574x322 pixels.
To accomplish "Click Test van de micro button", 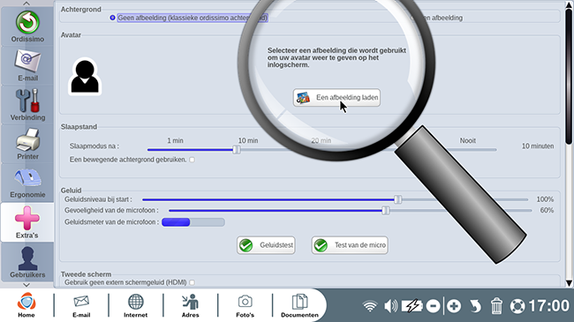I will [x=350, y=245].
